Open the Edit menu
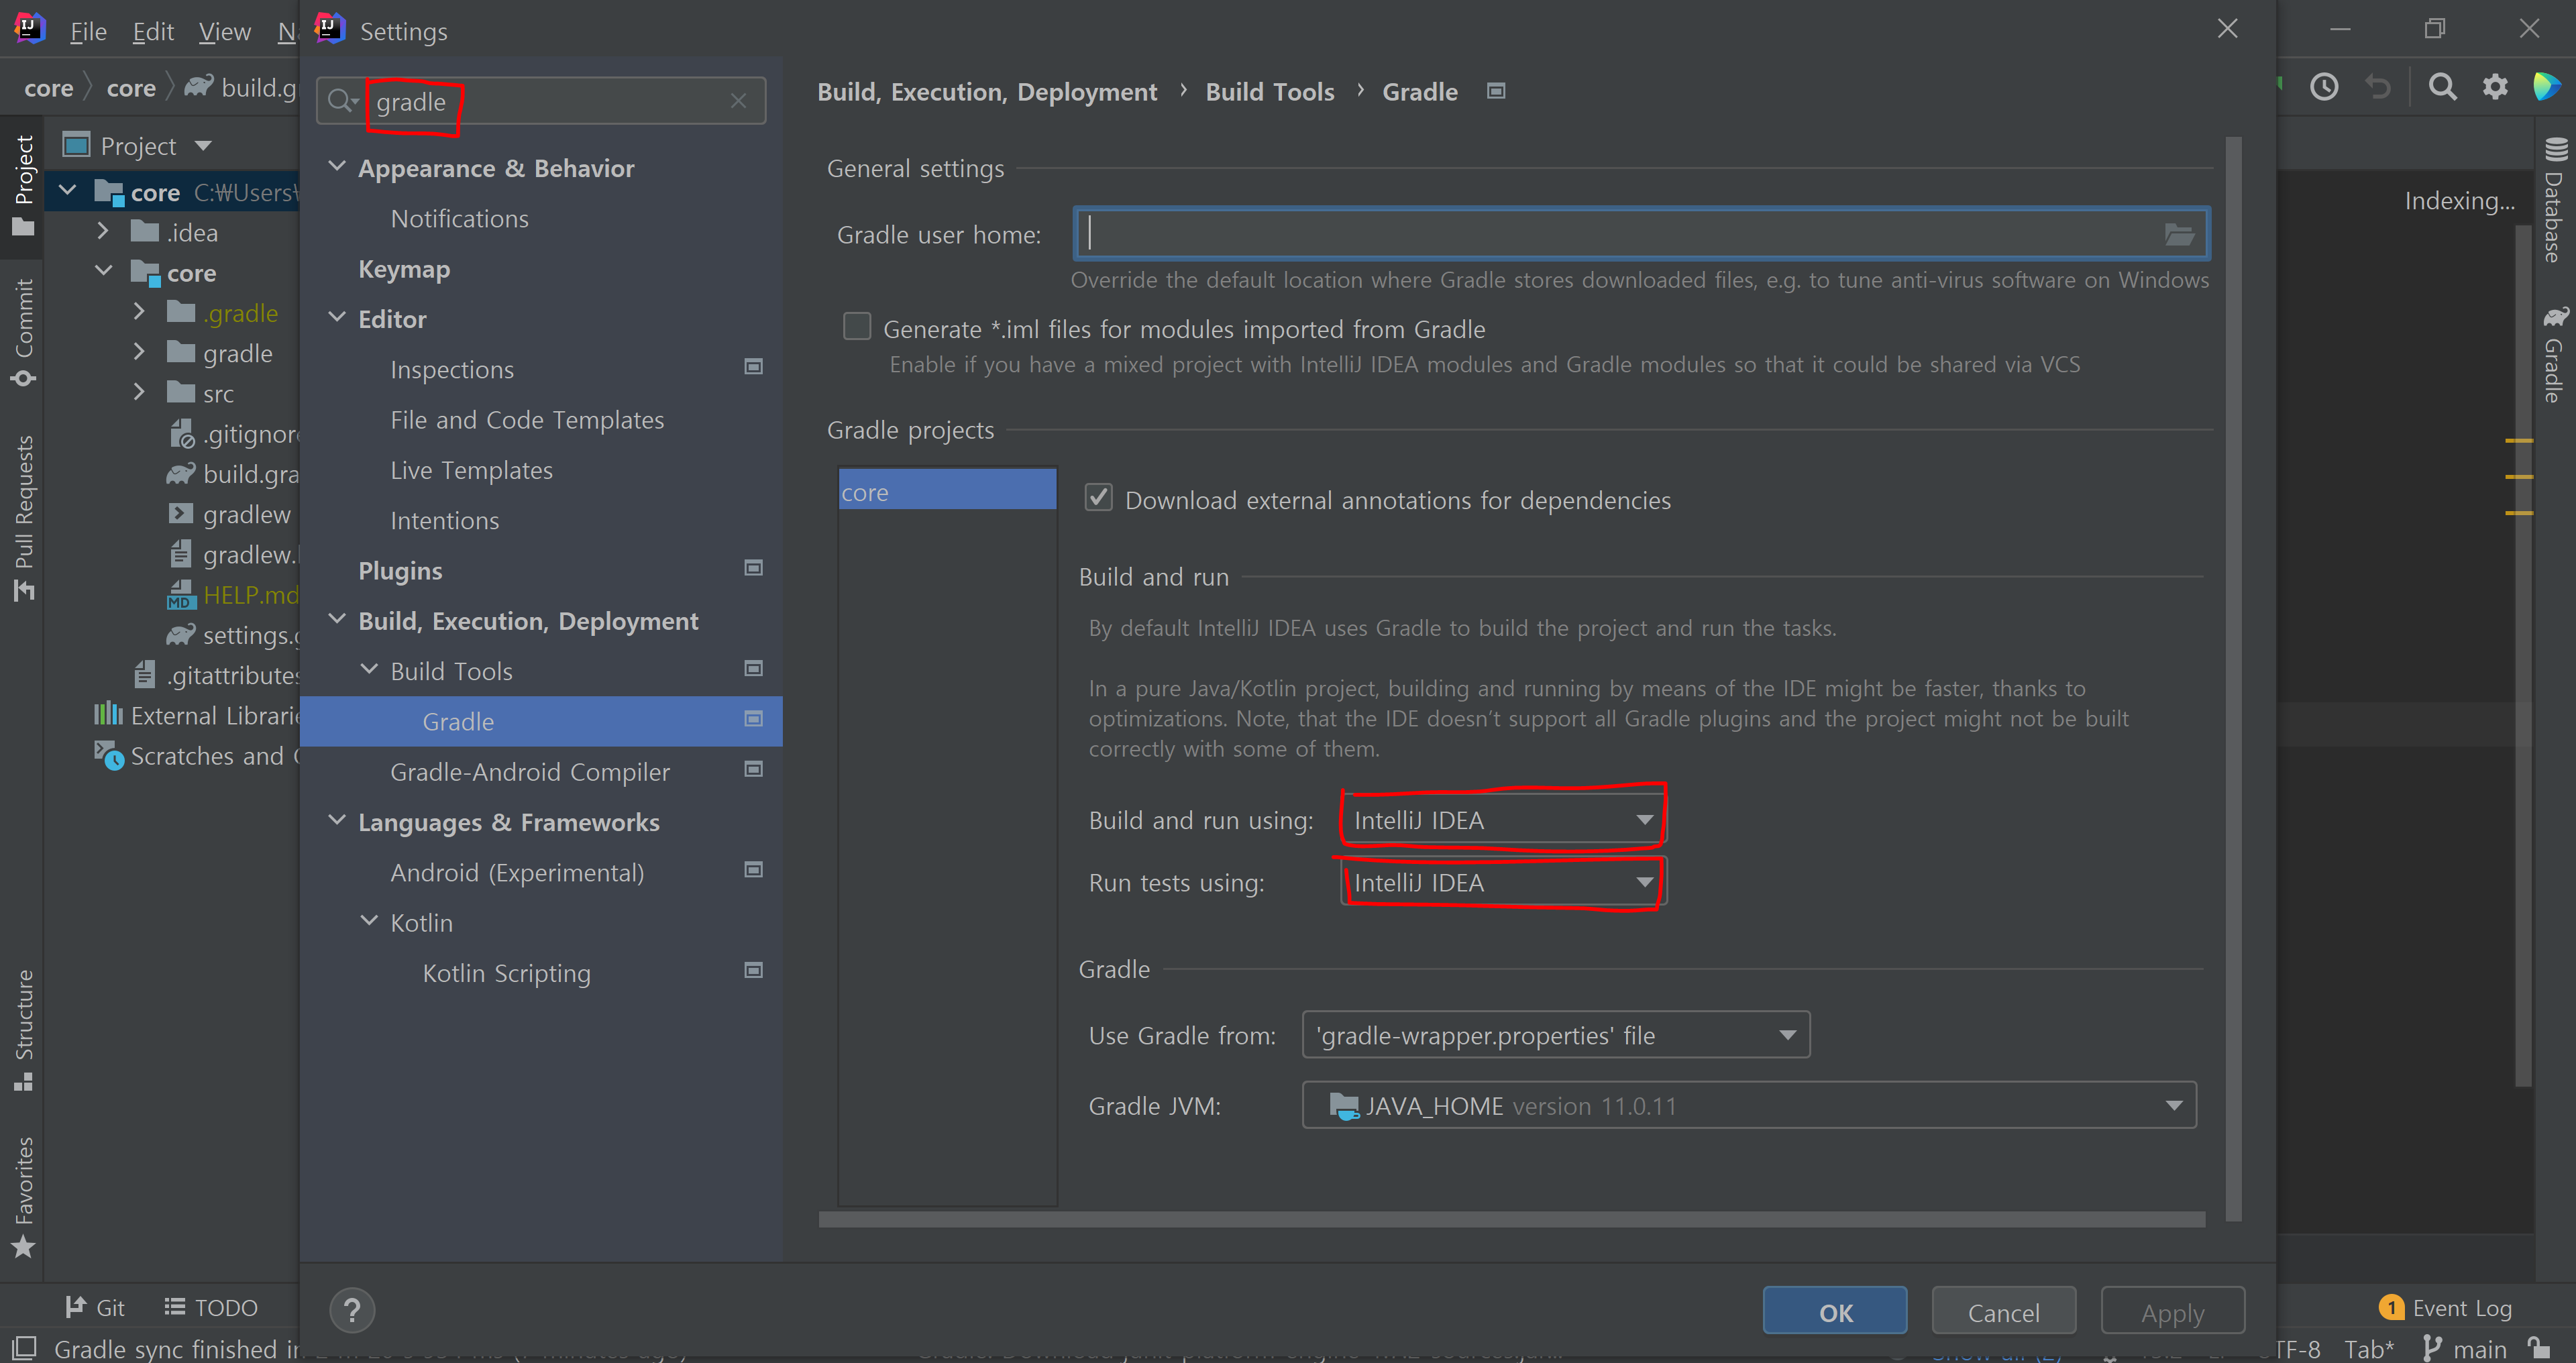2576x1363 pixels. coord(153,32)
